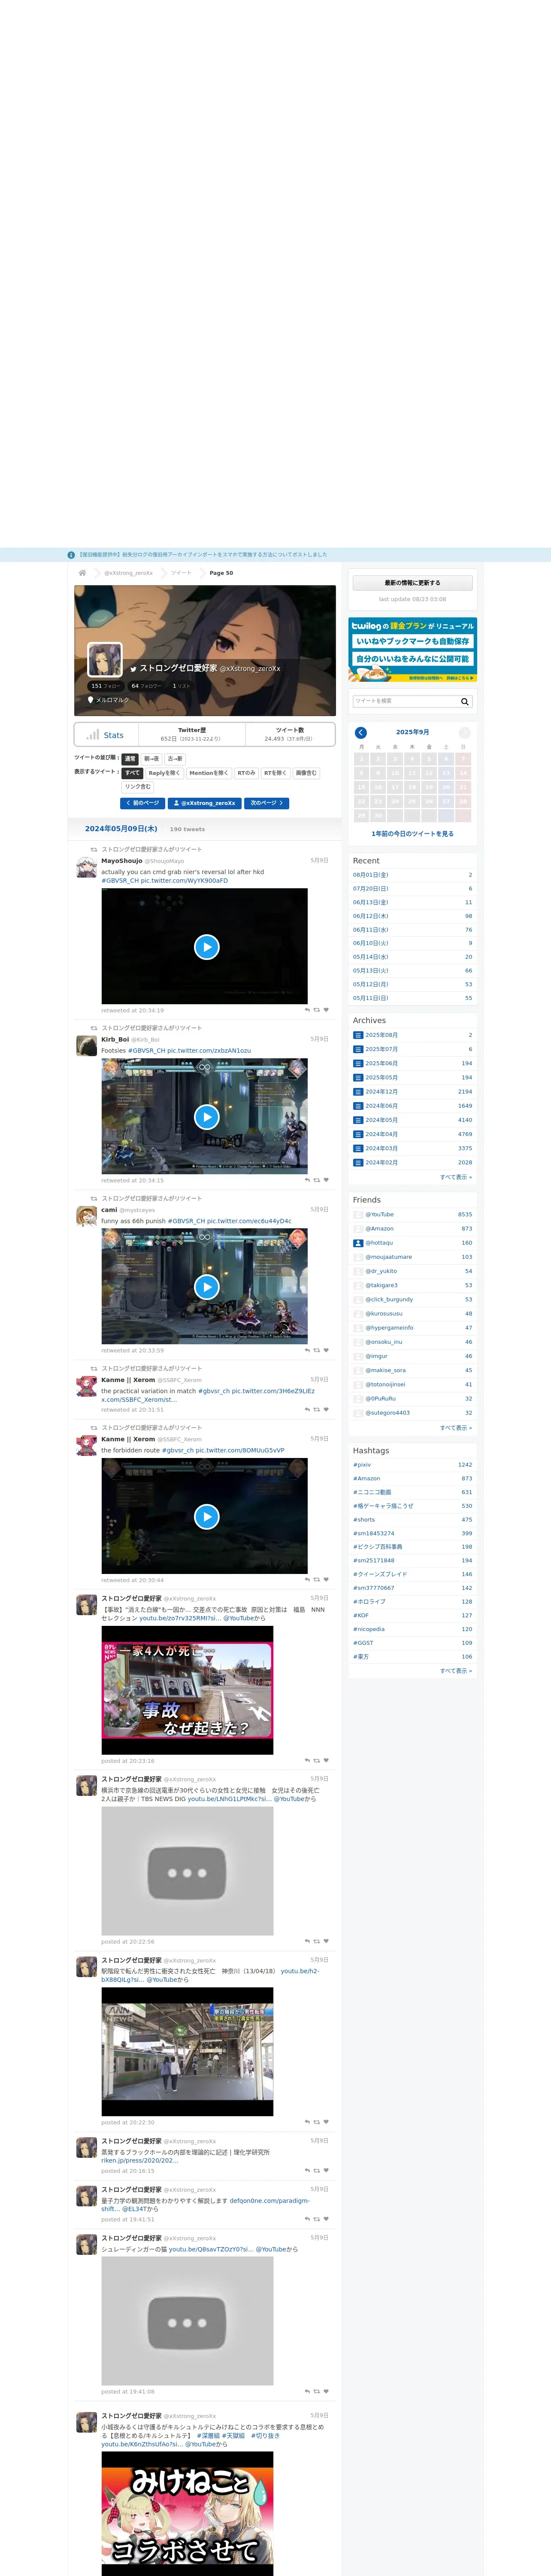Go to previous month with the calendar's blue arrow
551x2576 pixels.
coord(361,732)
